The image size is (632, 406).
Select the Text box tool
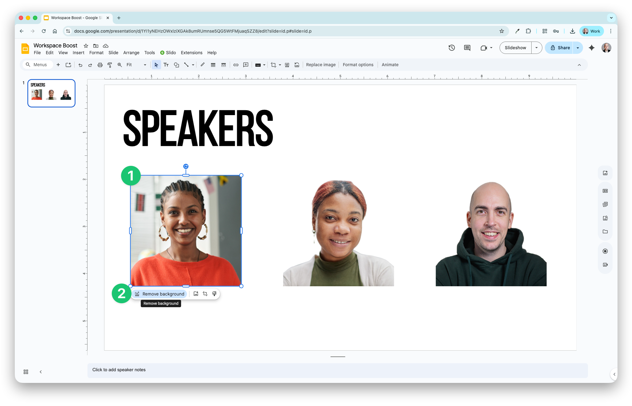coord(166,65)
